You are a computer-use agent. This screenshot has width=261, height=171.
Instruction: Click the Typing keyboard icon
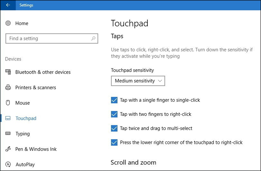click(8, 133)
